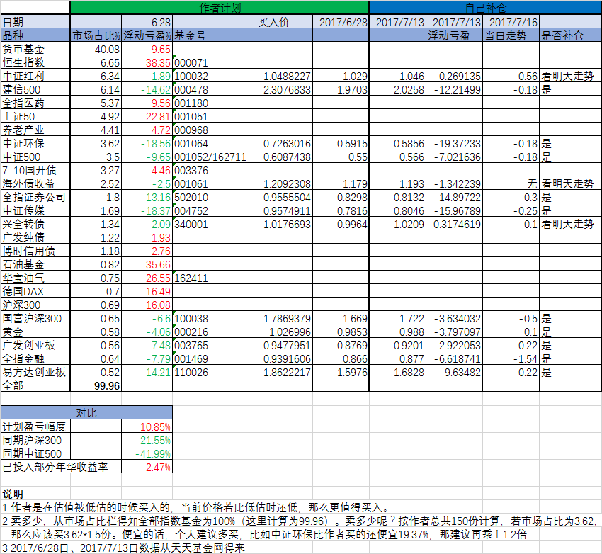Click the 10.85% 计划盈亏幅度 value
The height and width of the screenshot is (554, 602).
pyautogui.click(x=147, y=426)
